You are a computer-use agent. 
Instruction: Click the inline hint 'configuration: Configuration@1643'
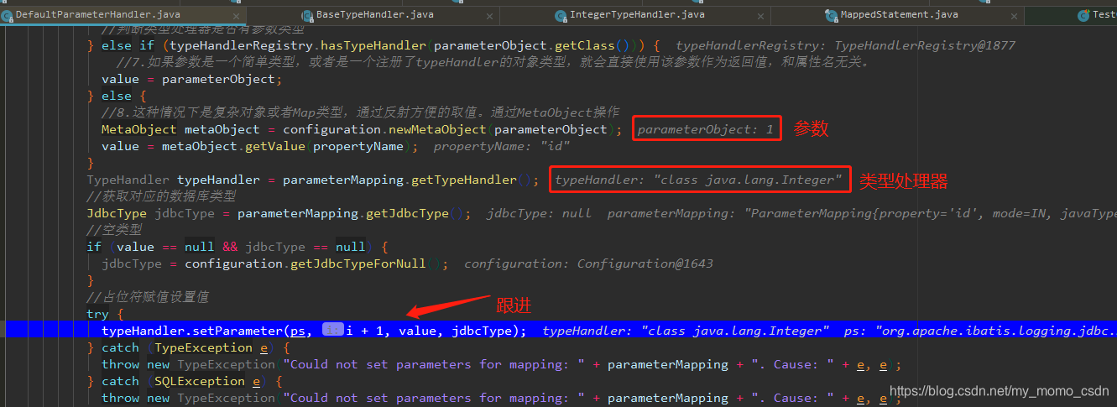[x=588, y=264]
